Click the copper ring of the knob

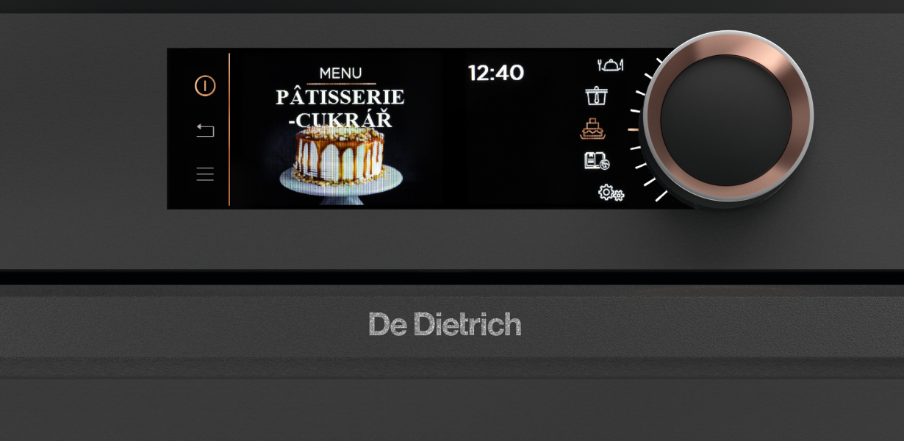[725, 45]
